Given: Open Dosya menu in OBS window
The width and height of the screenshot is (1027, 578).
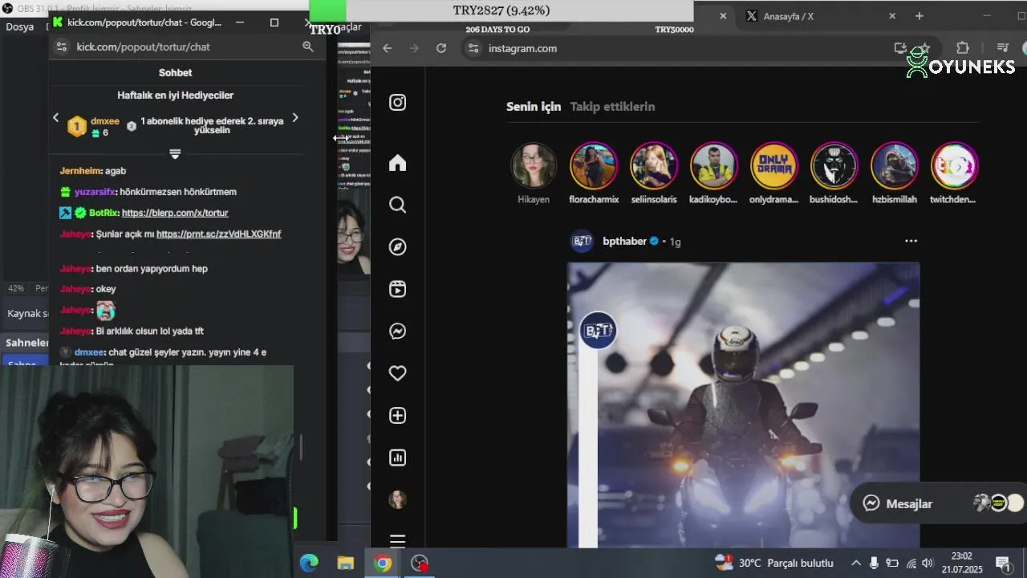Looking at the screenshot, I should pyautogui.click(x=20, y=26).
